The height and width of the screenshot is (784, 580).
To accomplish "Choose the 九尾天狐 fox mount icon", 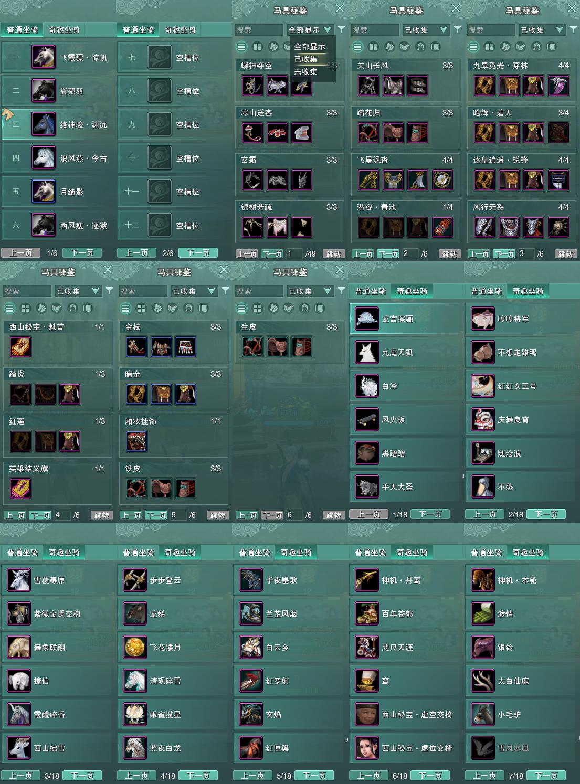I will coord(367,352).
